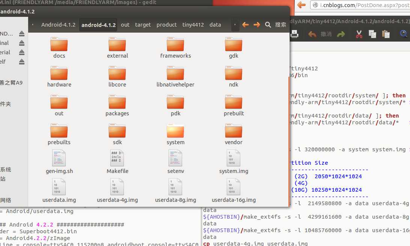Select the Makefile file

click(x=118, y=162)
